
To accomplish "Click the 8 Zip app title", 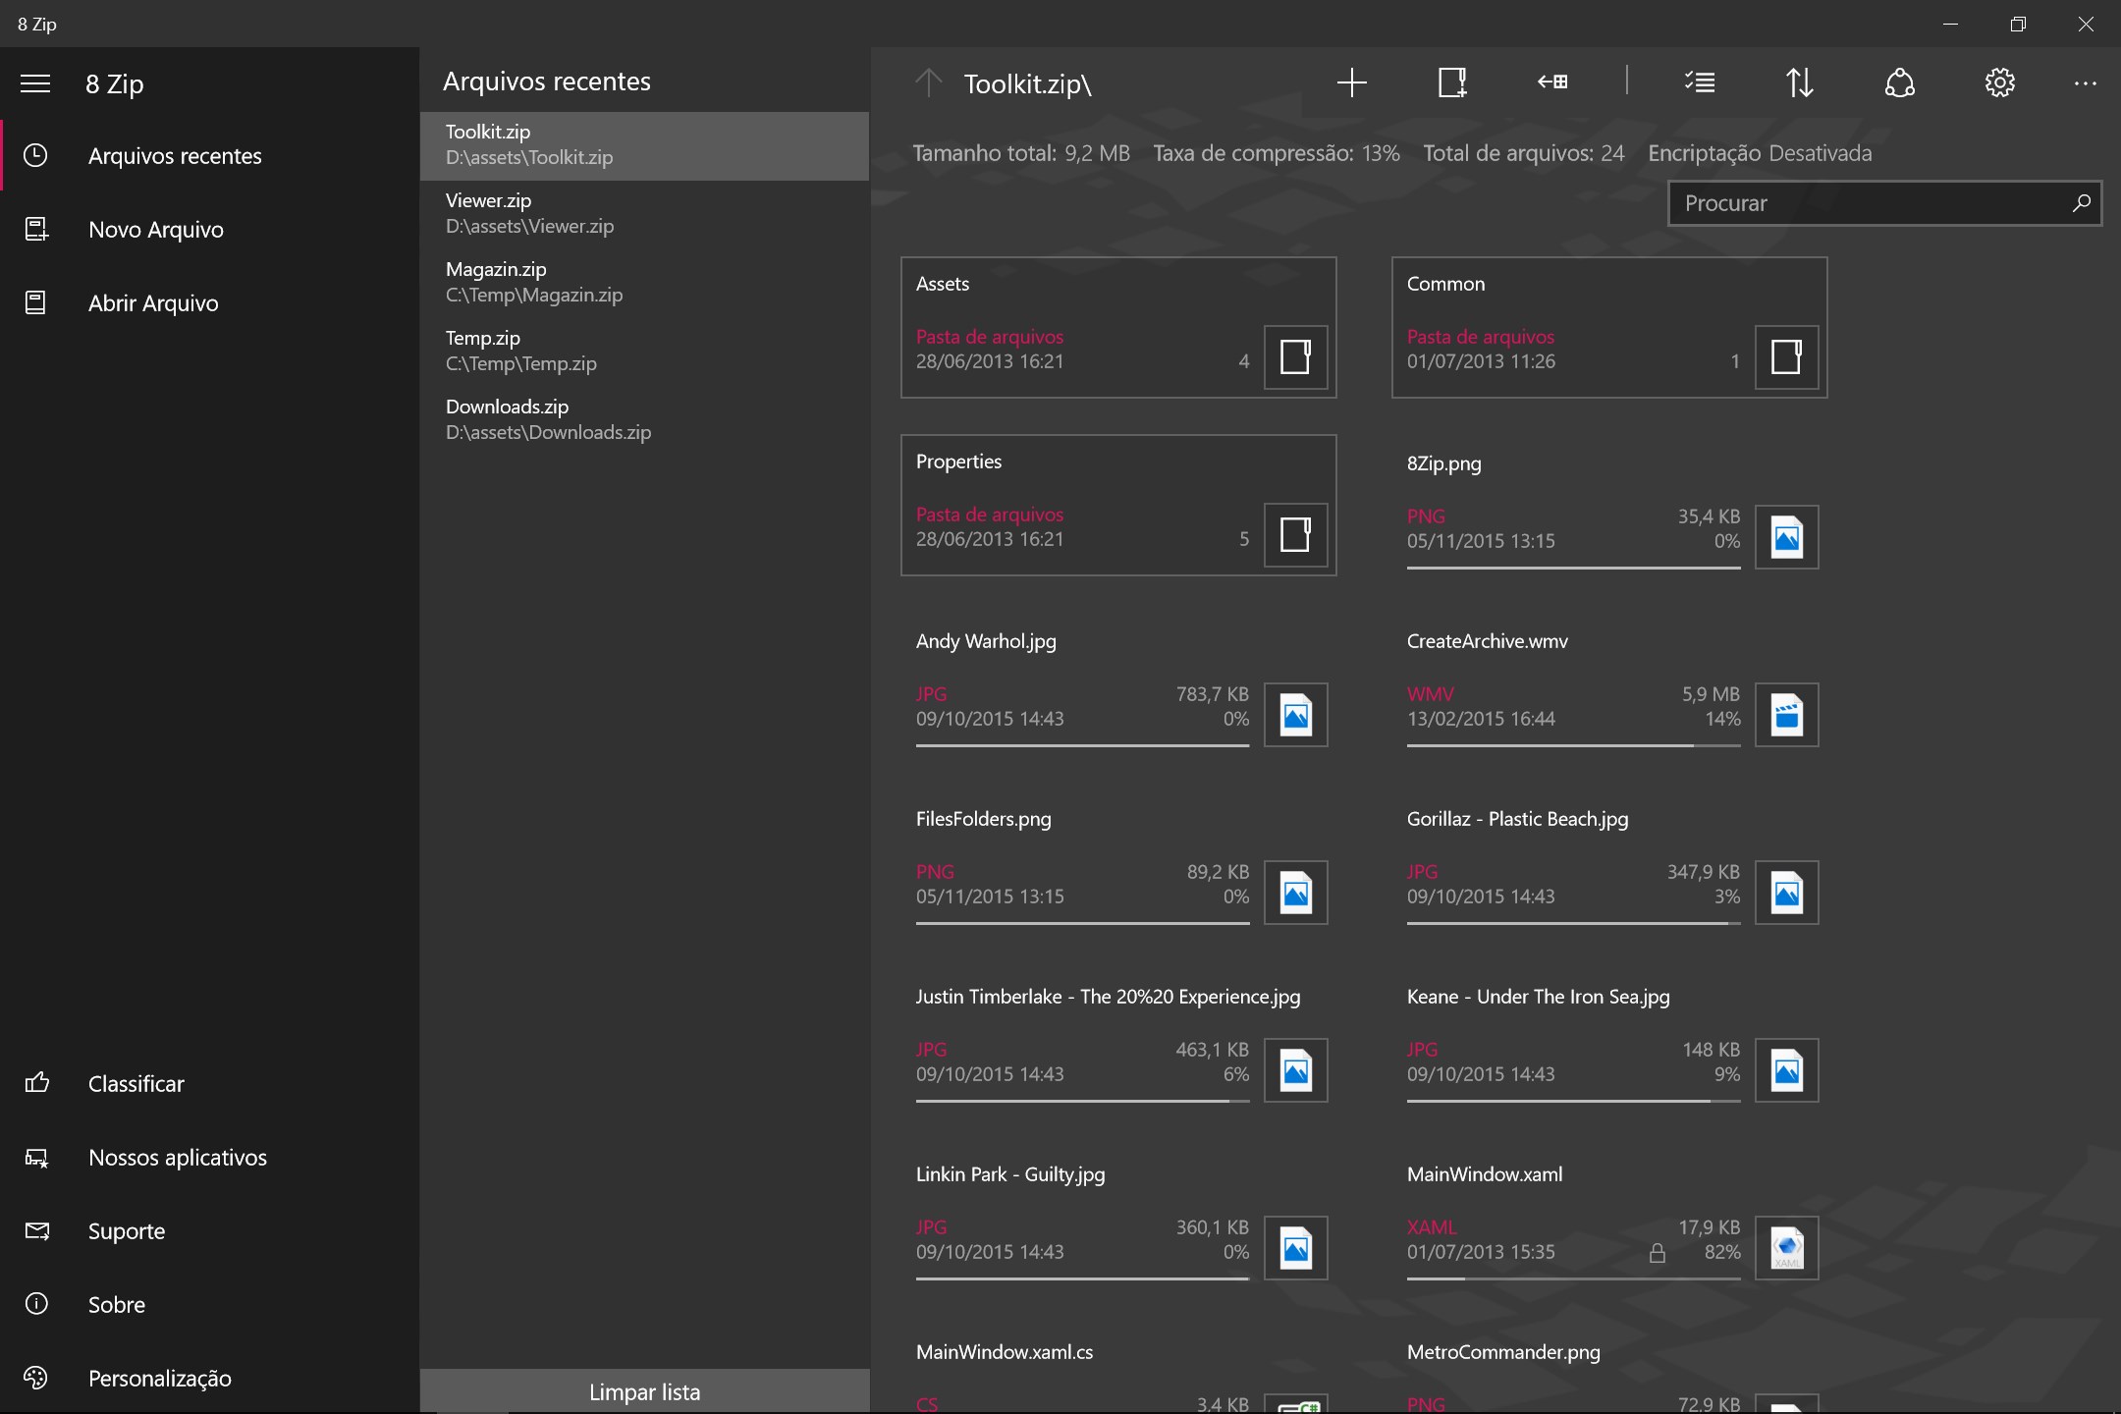I will click(x=114, y=83).
